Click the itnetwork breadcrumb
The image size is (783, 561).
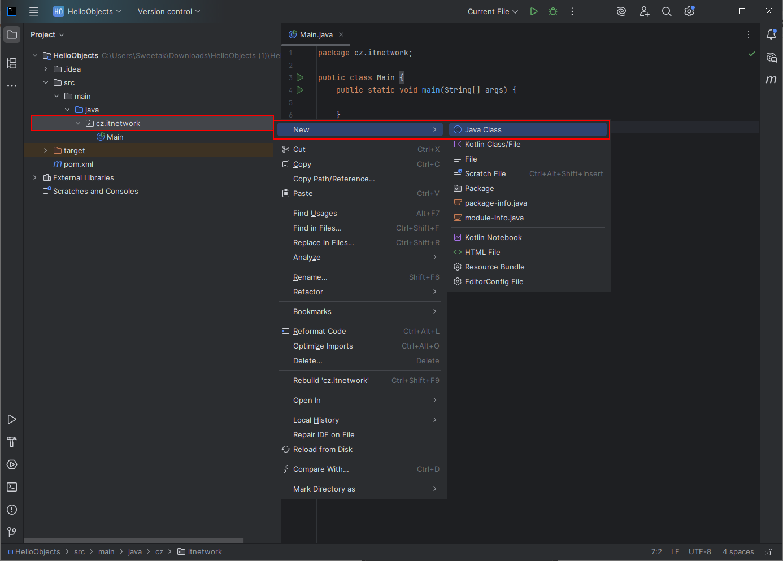[200, 552]
